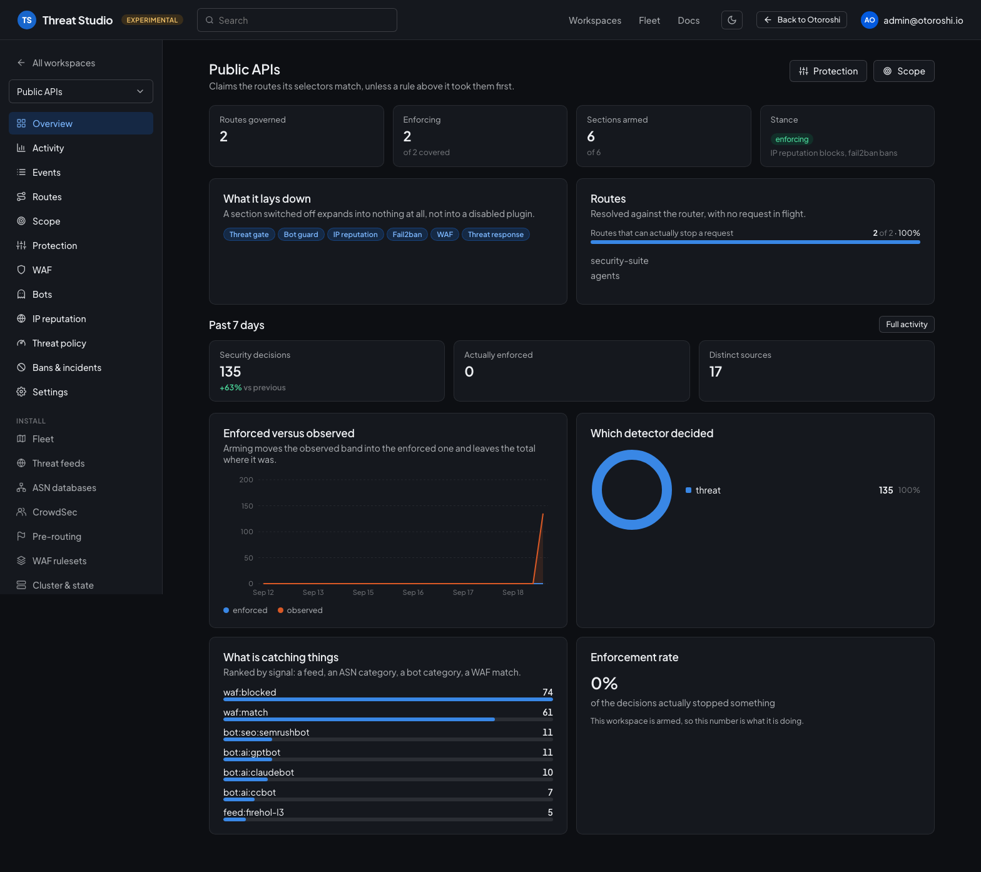Open Docs in the top navigation
The image size is (981, 872).
click(688, 20)
